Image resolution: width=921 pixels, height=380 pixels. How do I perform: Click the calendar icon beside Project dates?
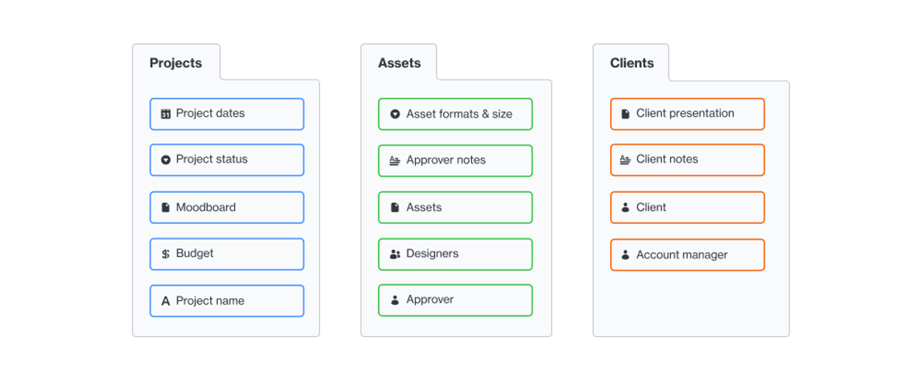(166, 114)
